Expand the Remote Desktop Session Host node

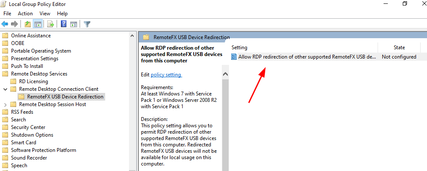coord(5,104)
